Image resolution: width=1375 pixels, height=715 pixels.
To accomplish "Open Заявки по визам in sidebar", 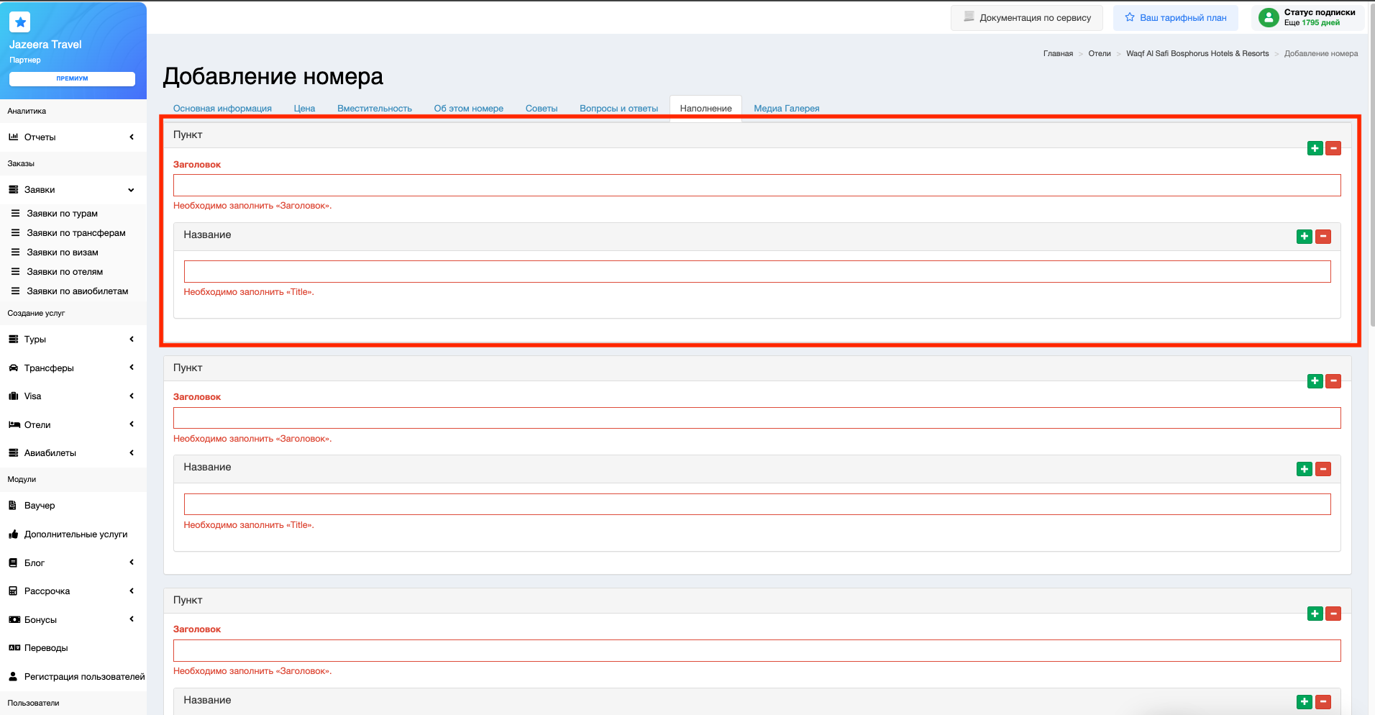I will [63, 252].
